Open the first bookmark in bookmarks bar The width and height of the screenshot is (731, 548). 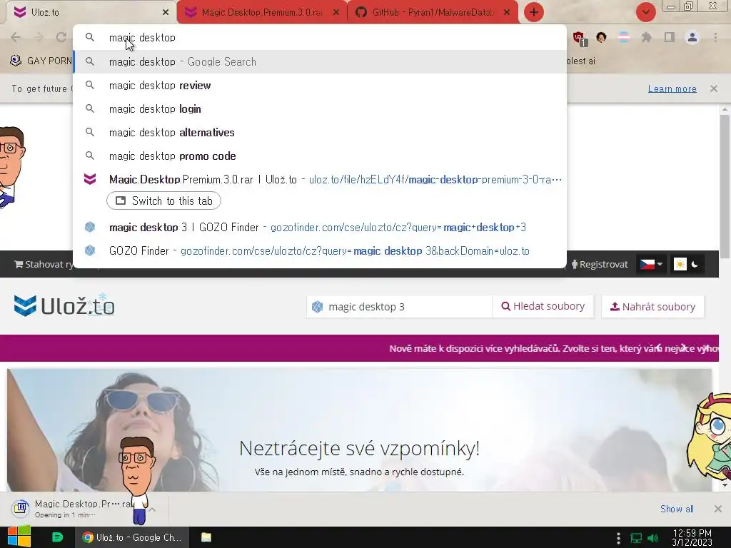41,61
